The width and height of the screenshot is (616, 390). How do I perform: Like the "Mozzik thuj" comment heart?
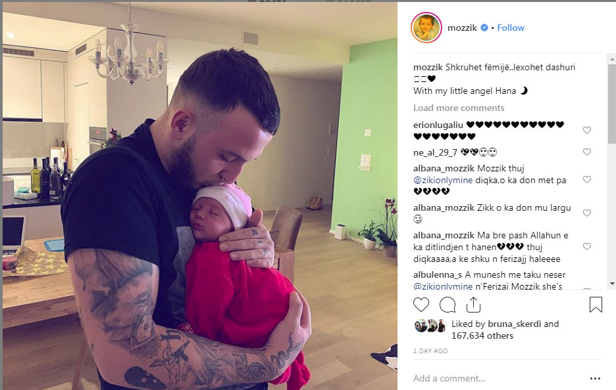click(587, 179)
